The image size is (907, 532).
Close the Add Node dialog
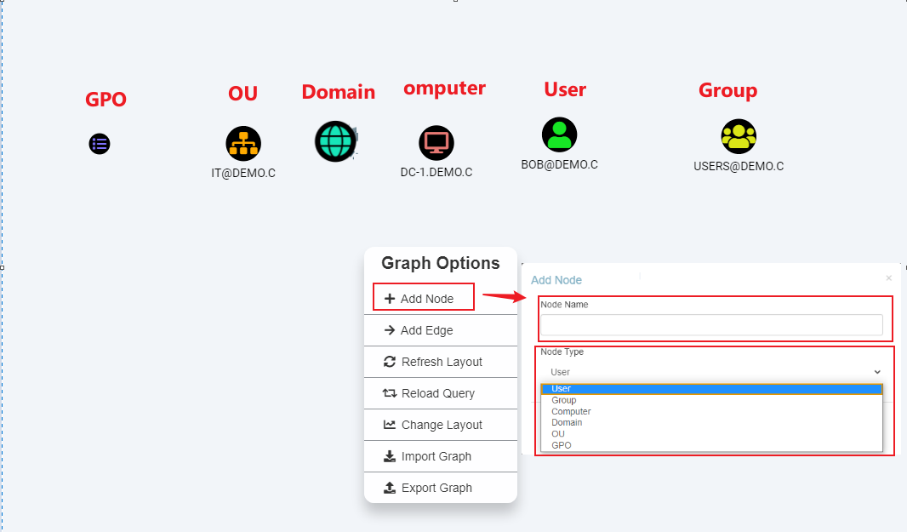pyautogui.click(x=888, y=277)
